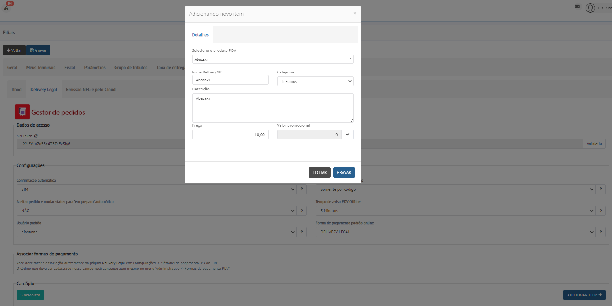612x306 pixels.
Task: Open the Emissão NFC-e pelo Cloud tab
Action: (x=91, y=90)
